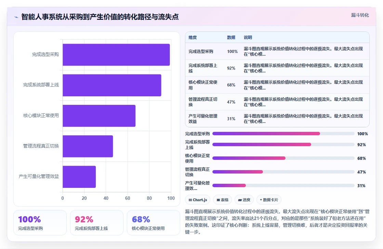Viewport: 383px width, 249px height.
Task: Select the 数据卡片 chip
Action: click(x=269, y=200)
